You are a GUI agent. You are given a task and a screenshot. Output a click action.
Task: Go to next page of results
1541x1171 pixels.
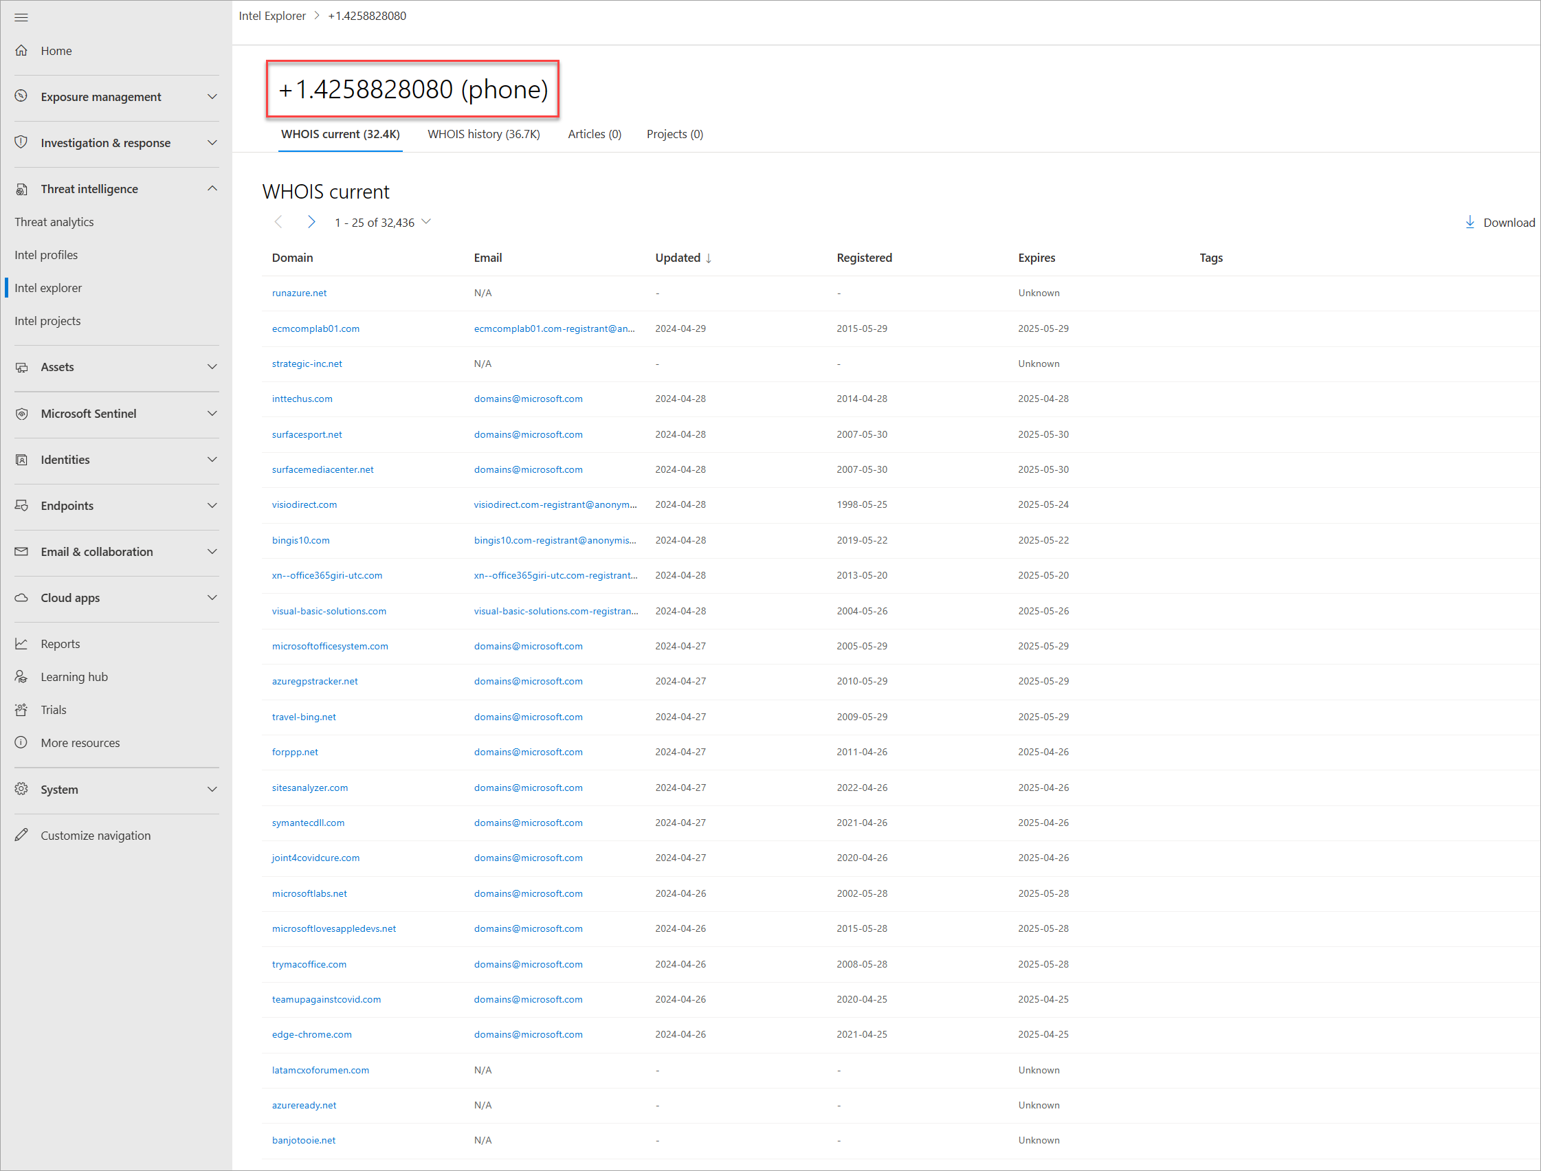pos(311,222)
